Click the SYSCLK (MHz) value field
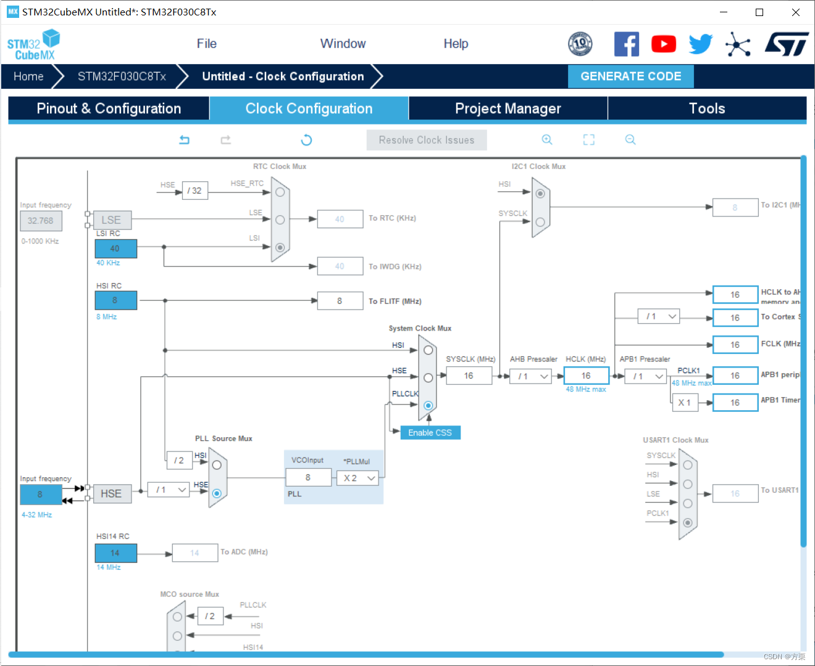 [469, 376]
